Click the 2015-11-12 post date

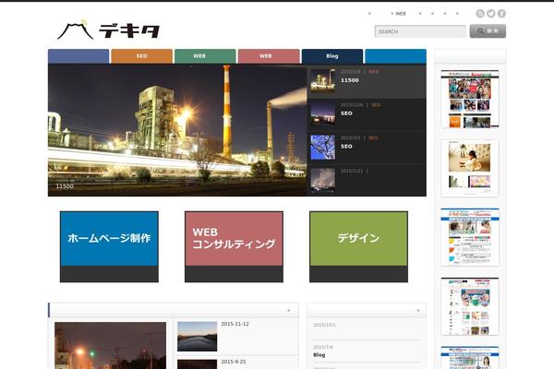(235, 324)
